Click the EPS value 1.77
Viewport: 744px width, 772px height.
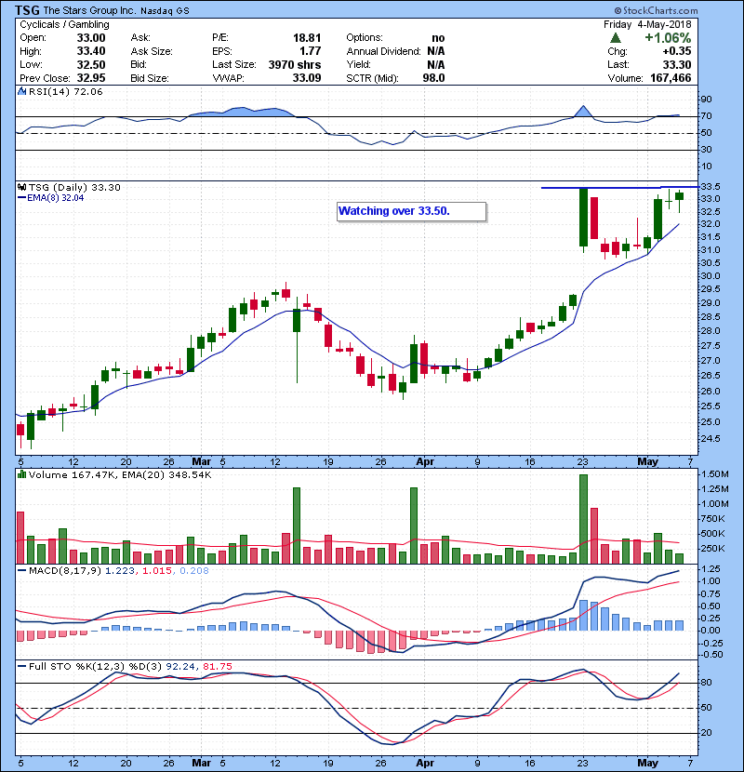pyautogui.click(x=311, y=51)
